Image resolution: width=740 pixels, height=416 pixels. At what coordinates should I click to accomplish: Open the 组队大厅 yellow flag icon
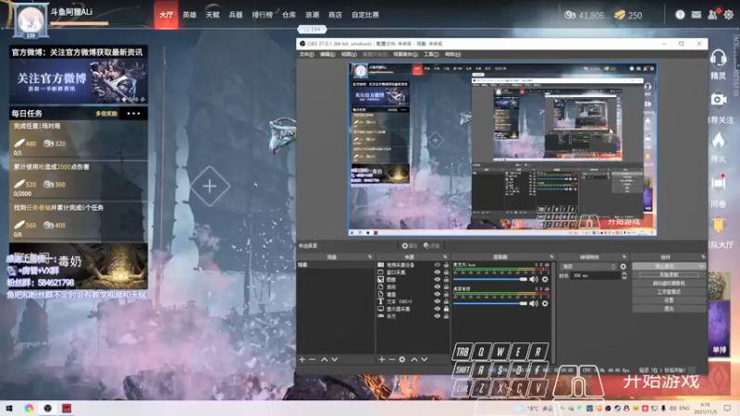(x=719, y=225)
